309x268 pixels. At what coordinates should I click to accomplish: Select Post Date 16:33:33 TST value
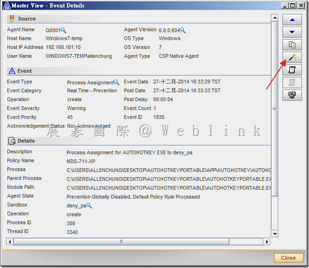coord(187,90)
